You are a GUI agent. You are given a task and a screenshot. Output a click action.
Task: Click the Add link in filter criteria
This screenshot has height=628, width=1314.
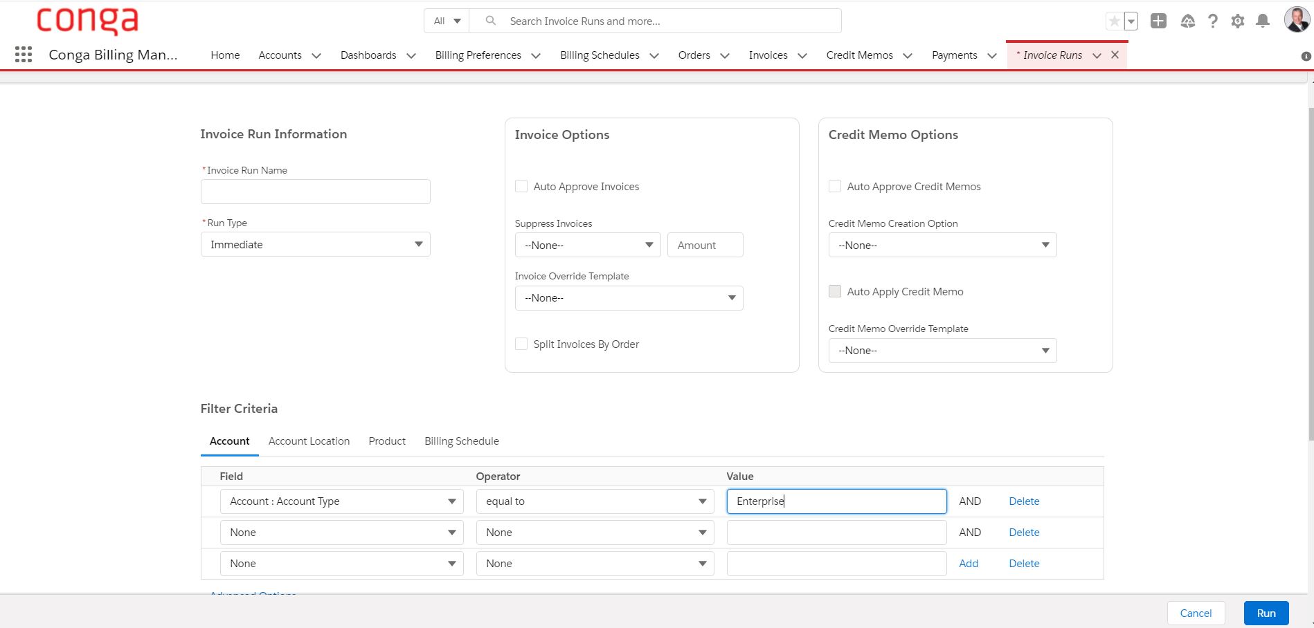968,564
